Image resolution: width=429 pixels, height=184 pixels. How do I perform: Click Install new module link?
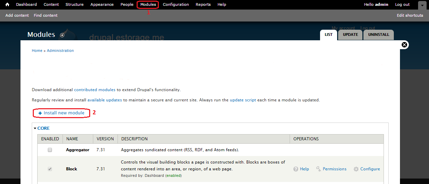[x=64, y=113]
